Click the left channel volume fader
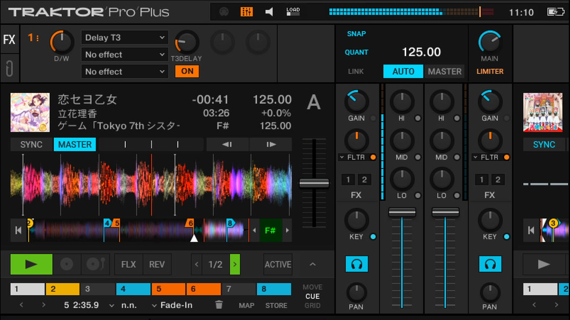570x320 pixels. pos(402,212)
